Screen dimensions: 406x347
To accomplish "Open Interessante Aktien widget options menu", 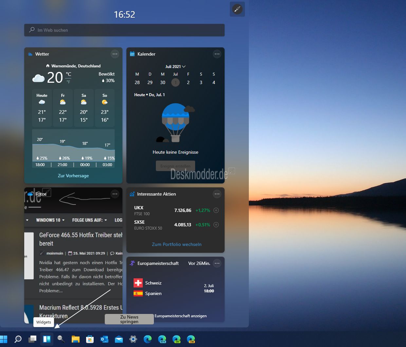I will coord(217,194).
